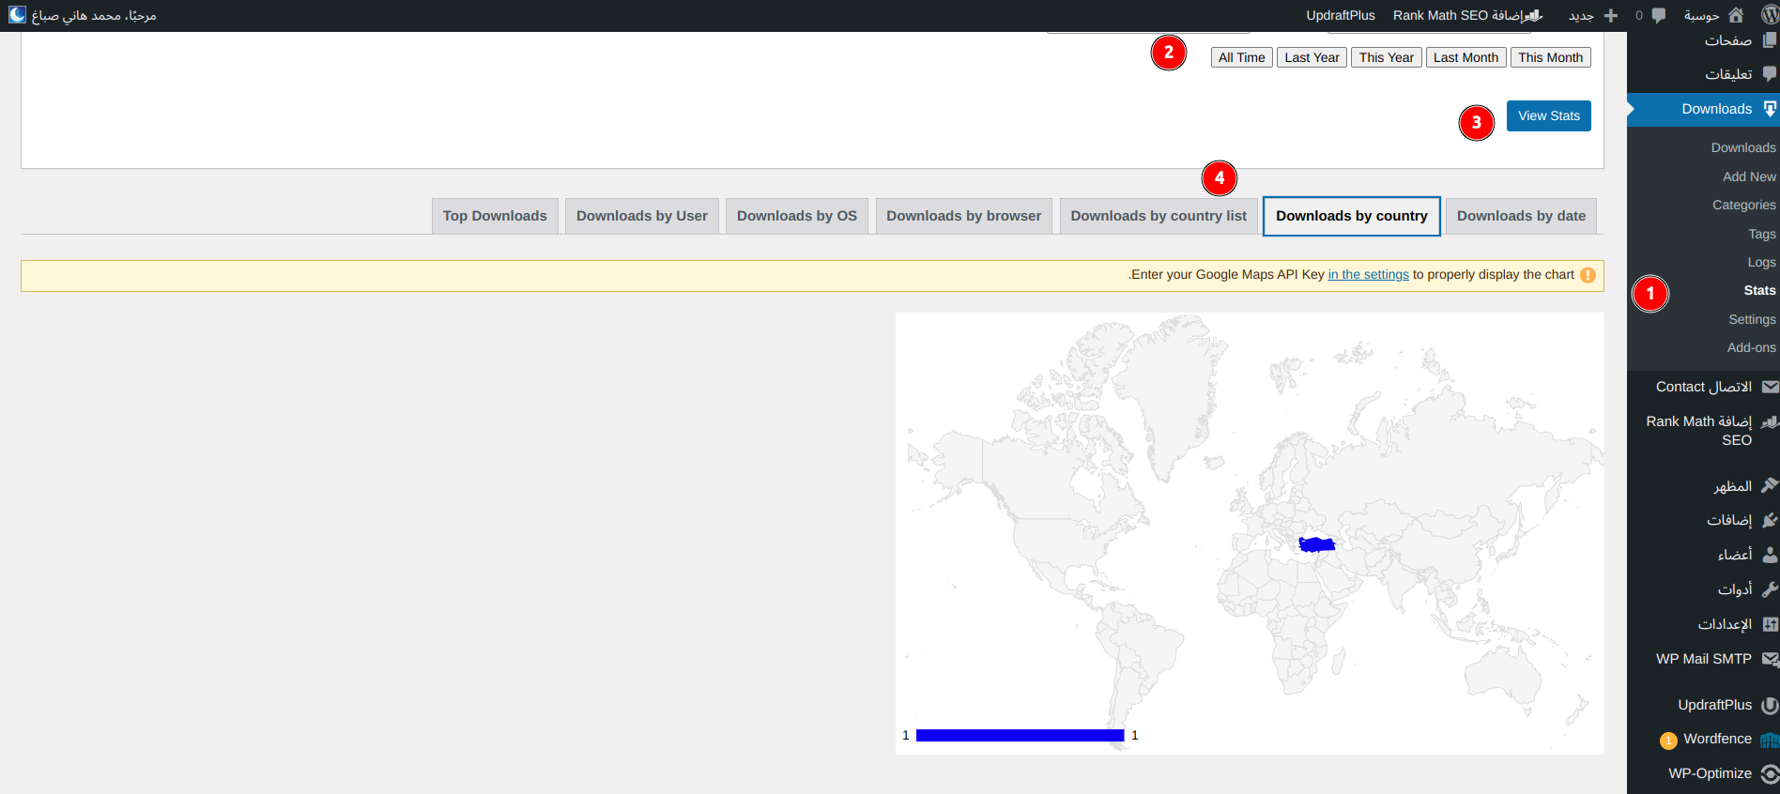This screenshot has width=1780, height=794.
Task: Switch to Downloads by date tab
Action: tap(1521, 216)
